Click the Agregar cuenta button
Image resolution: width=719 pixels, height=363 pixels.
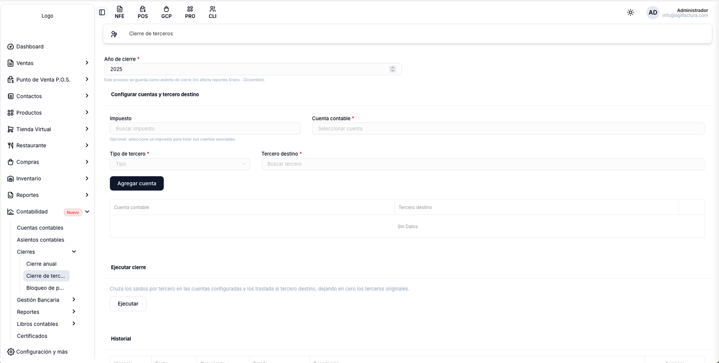click(137, 184)
